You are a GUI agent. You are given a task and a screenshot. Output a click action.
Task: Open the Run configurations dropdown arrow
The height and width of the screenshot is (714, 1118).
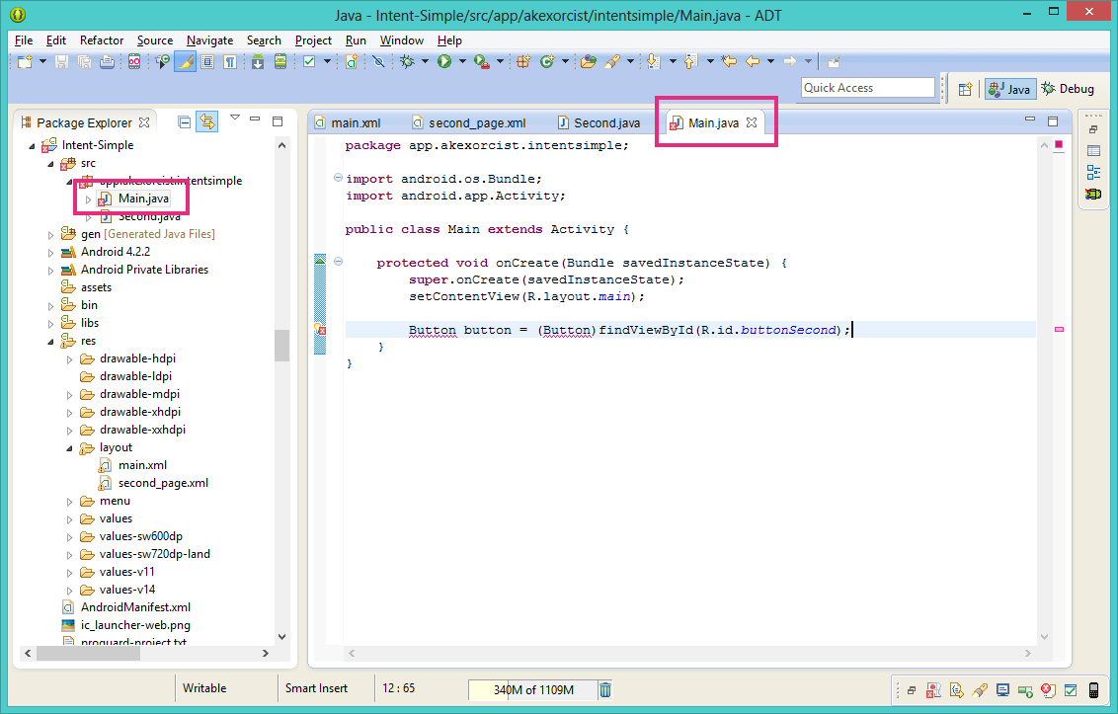pos(462,62)
